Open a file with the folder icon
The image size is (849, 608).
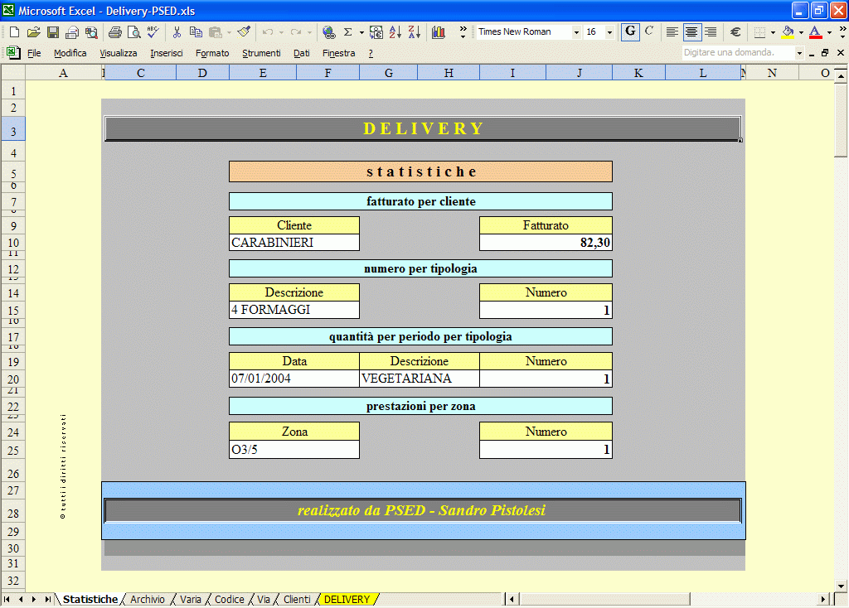click(33, 32)
